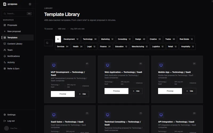Click the sidebar Search field
Screen dimensions: 213x133
[x=18, y=14]
